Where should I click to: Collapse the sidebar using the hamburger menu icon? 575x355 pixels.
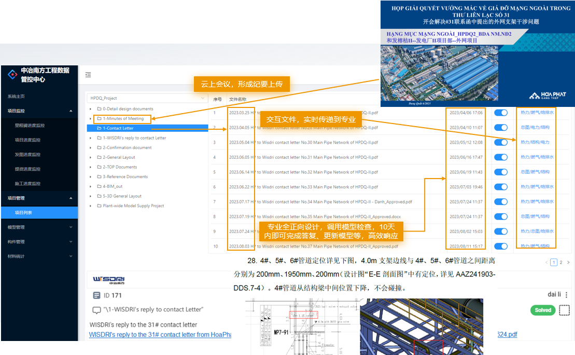(88, 75)
